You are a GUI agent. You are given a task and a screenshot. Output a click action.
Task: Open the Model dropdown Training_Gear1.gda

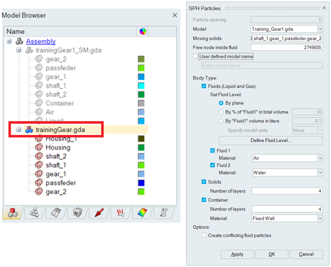pyautogui.click(x=320, y=29)
